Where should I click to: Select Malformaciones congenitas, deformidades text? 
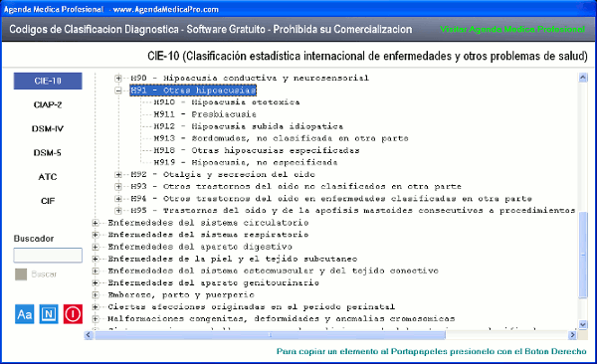click(282, 318)
